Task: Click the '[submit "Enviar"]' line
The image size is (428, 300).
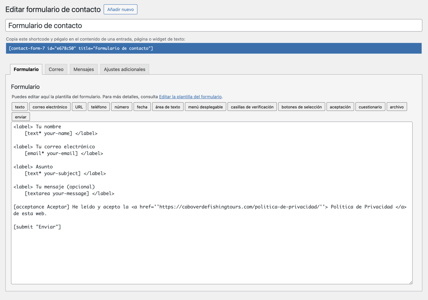Action: click(x=37, y=227)
